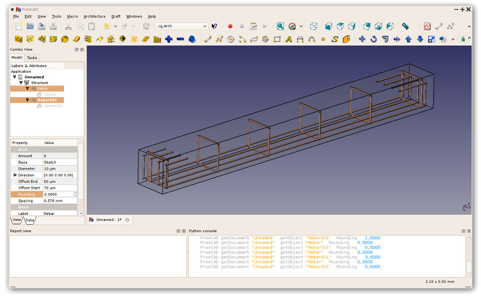The width and height of the screenshot is (481, 296).
Task: Collapse the Rebar001 tree node
Action: tap(27, 100)
